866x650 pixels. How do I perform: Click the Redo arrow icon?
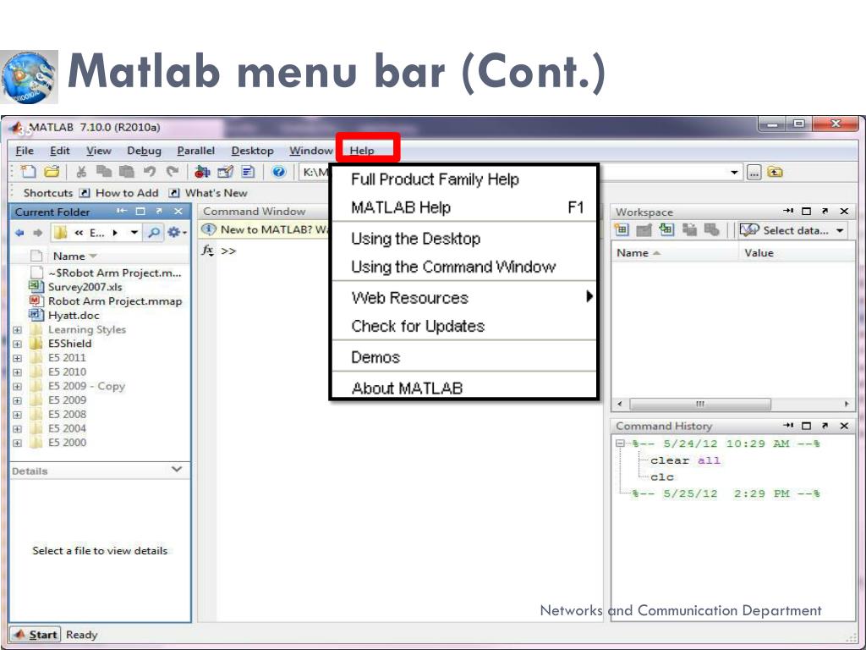point(173,172)
